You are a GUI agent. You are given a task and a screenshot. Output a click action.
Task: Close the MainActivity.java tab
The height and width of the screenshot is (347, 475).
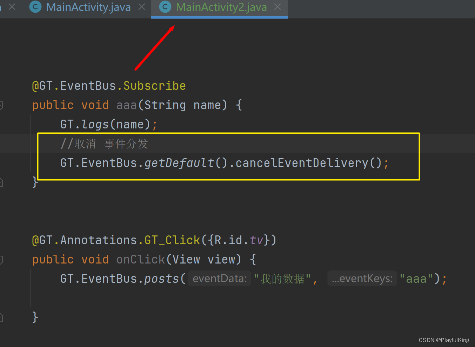pos(141,6)
